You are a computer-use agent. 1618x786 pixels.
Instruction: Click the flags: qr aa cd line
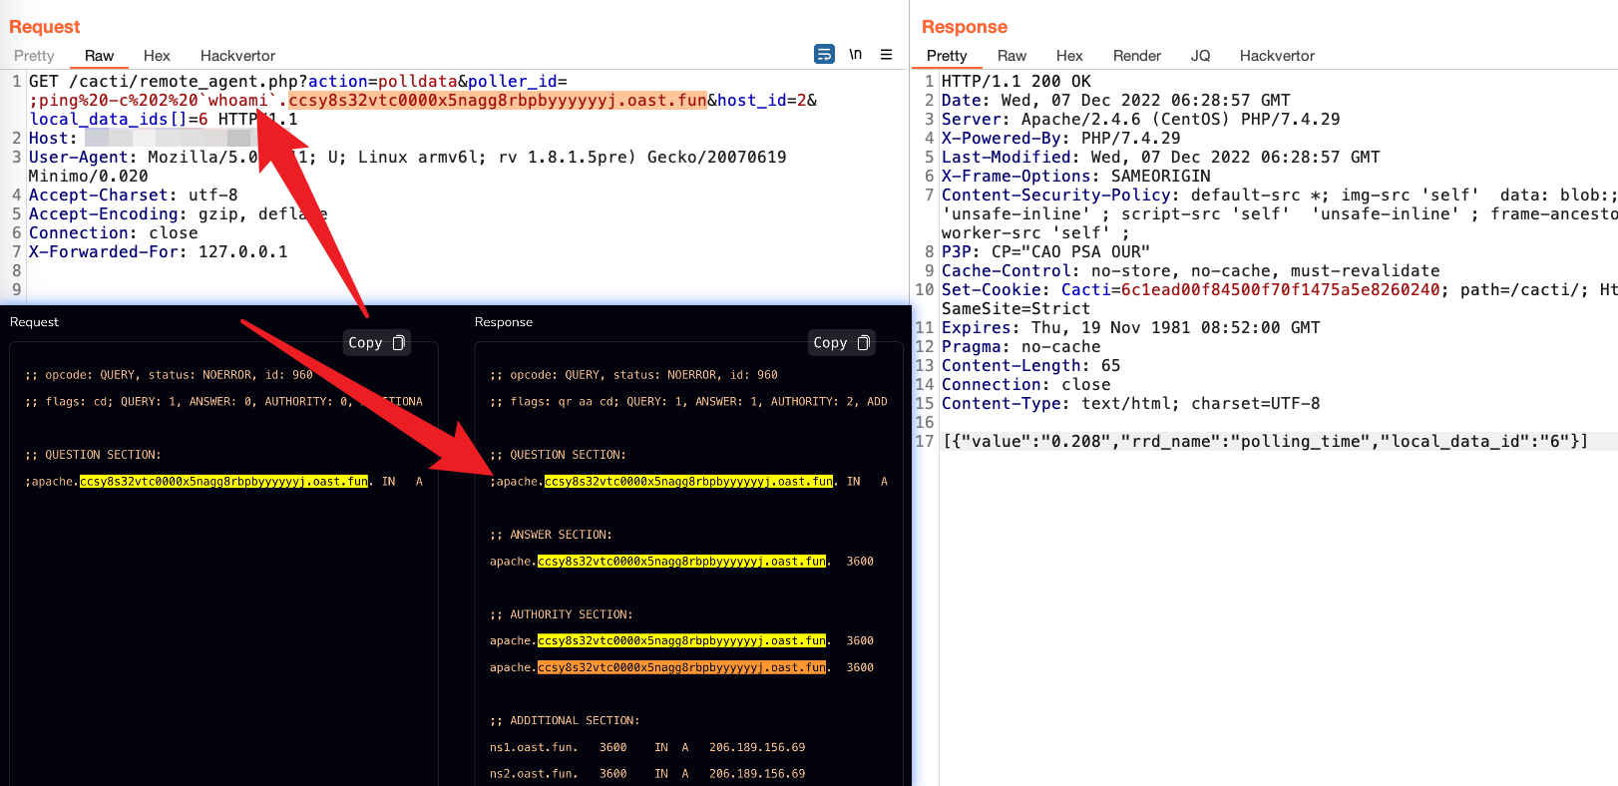[x=688, y=401]
